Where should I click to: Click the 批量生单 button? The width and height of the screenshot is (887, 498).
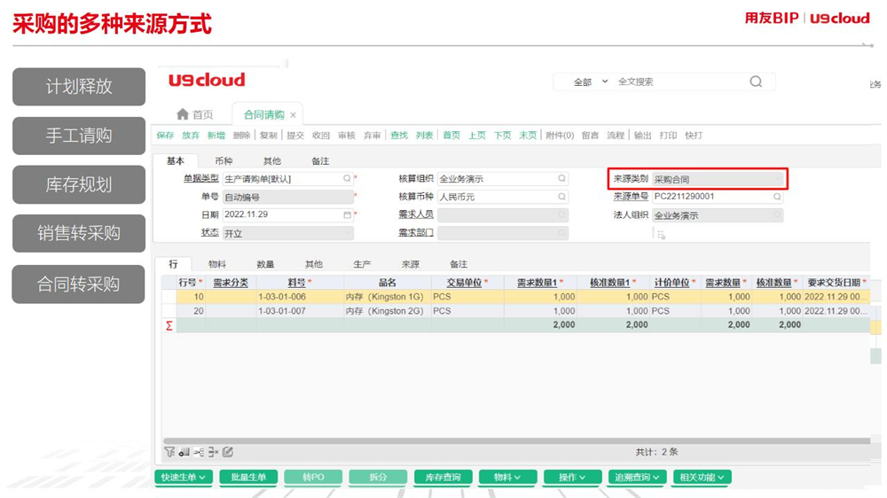(248, 477)
